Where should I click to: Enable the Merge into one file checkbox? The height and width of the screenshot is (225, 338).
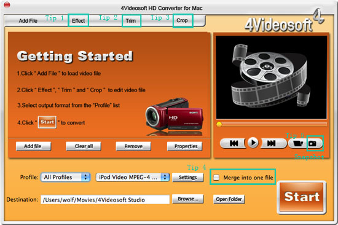pos(216,178)
